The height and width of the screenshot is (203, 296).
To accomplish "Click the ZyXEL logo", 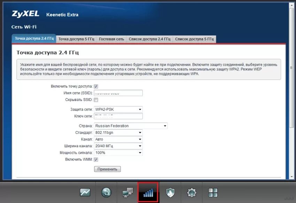I will click(x=25, y=14).
